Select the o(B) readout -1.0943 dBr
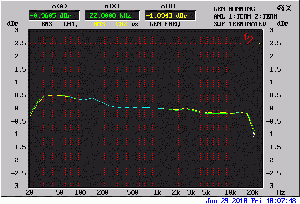The width and height of the screenshot is (300, 204). 170,15
